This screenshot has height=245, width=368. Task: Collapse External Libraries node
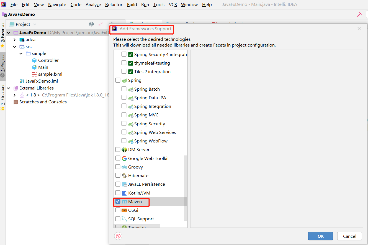pyautogui.click(x=9, y=88)
